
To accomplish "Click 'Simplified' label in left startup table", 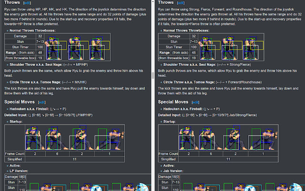I will (x=15, y=159).
